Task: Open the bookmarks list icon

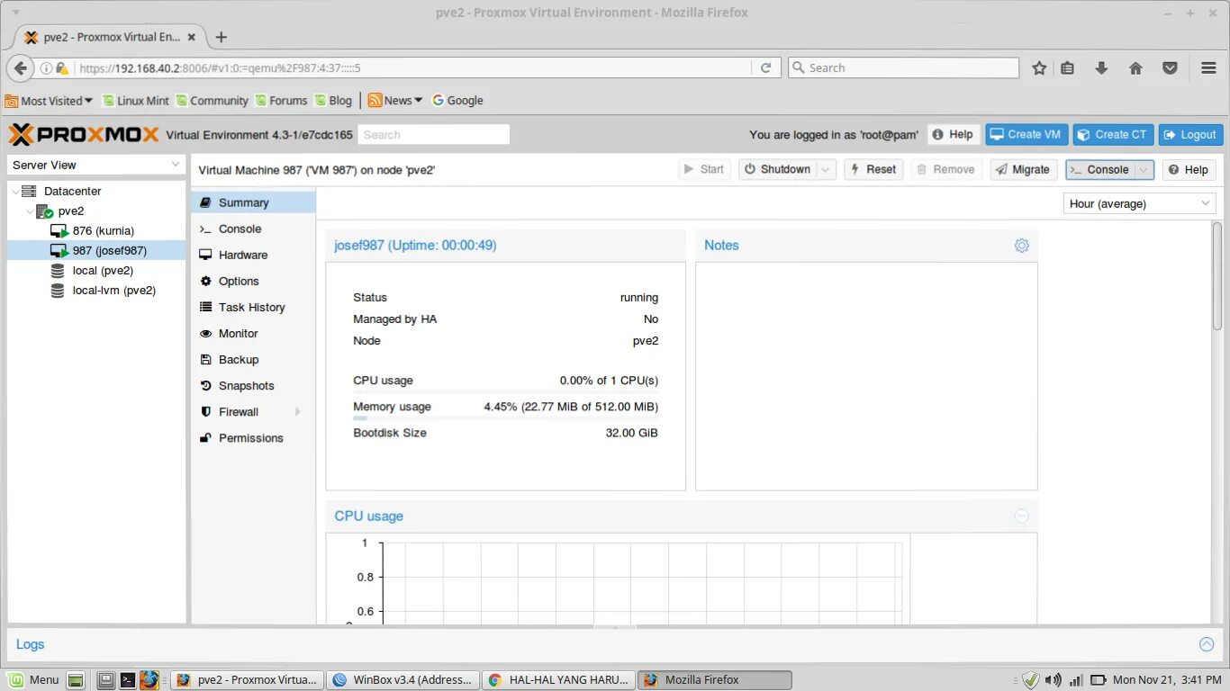Action: click(x=1068, y=67)
